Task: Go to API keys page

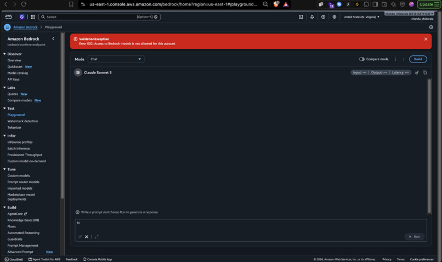Action: [13, 79]
